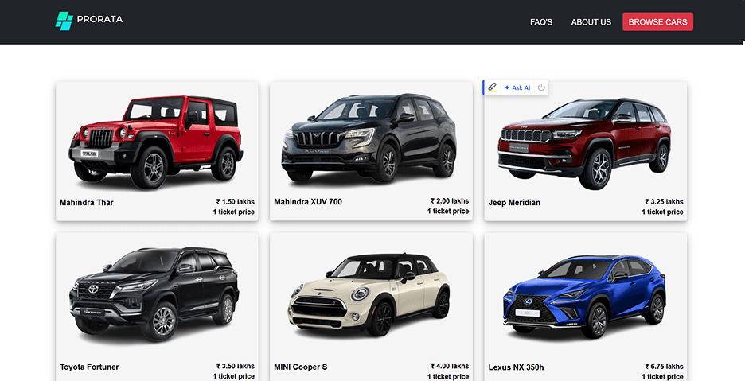Open the Ask AI sparkle button
The width and height of the screenshot is (745, 381).
point(517,87)
